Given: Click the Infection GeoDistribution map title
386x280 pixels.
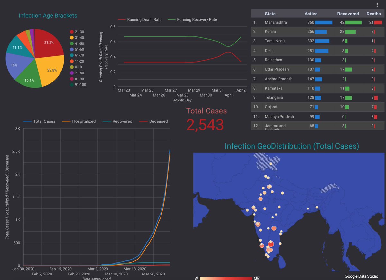Looking at the screenshot, I should [x=292, y=146].
